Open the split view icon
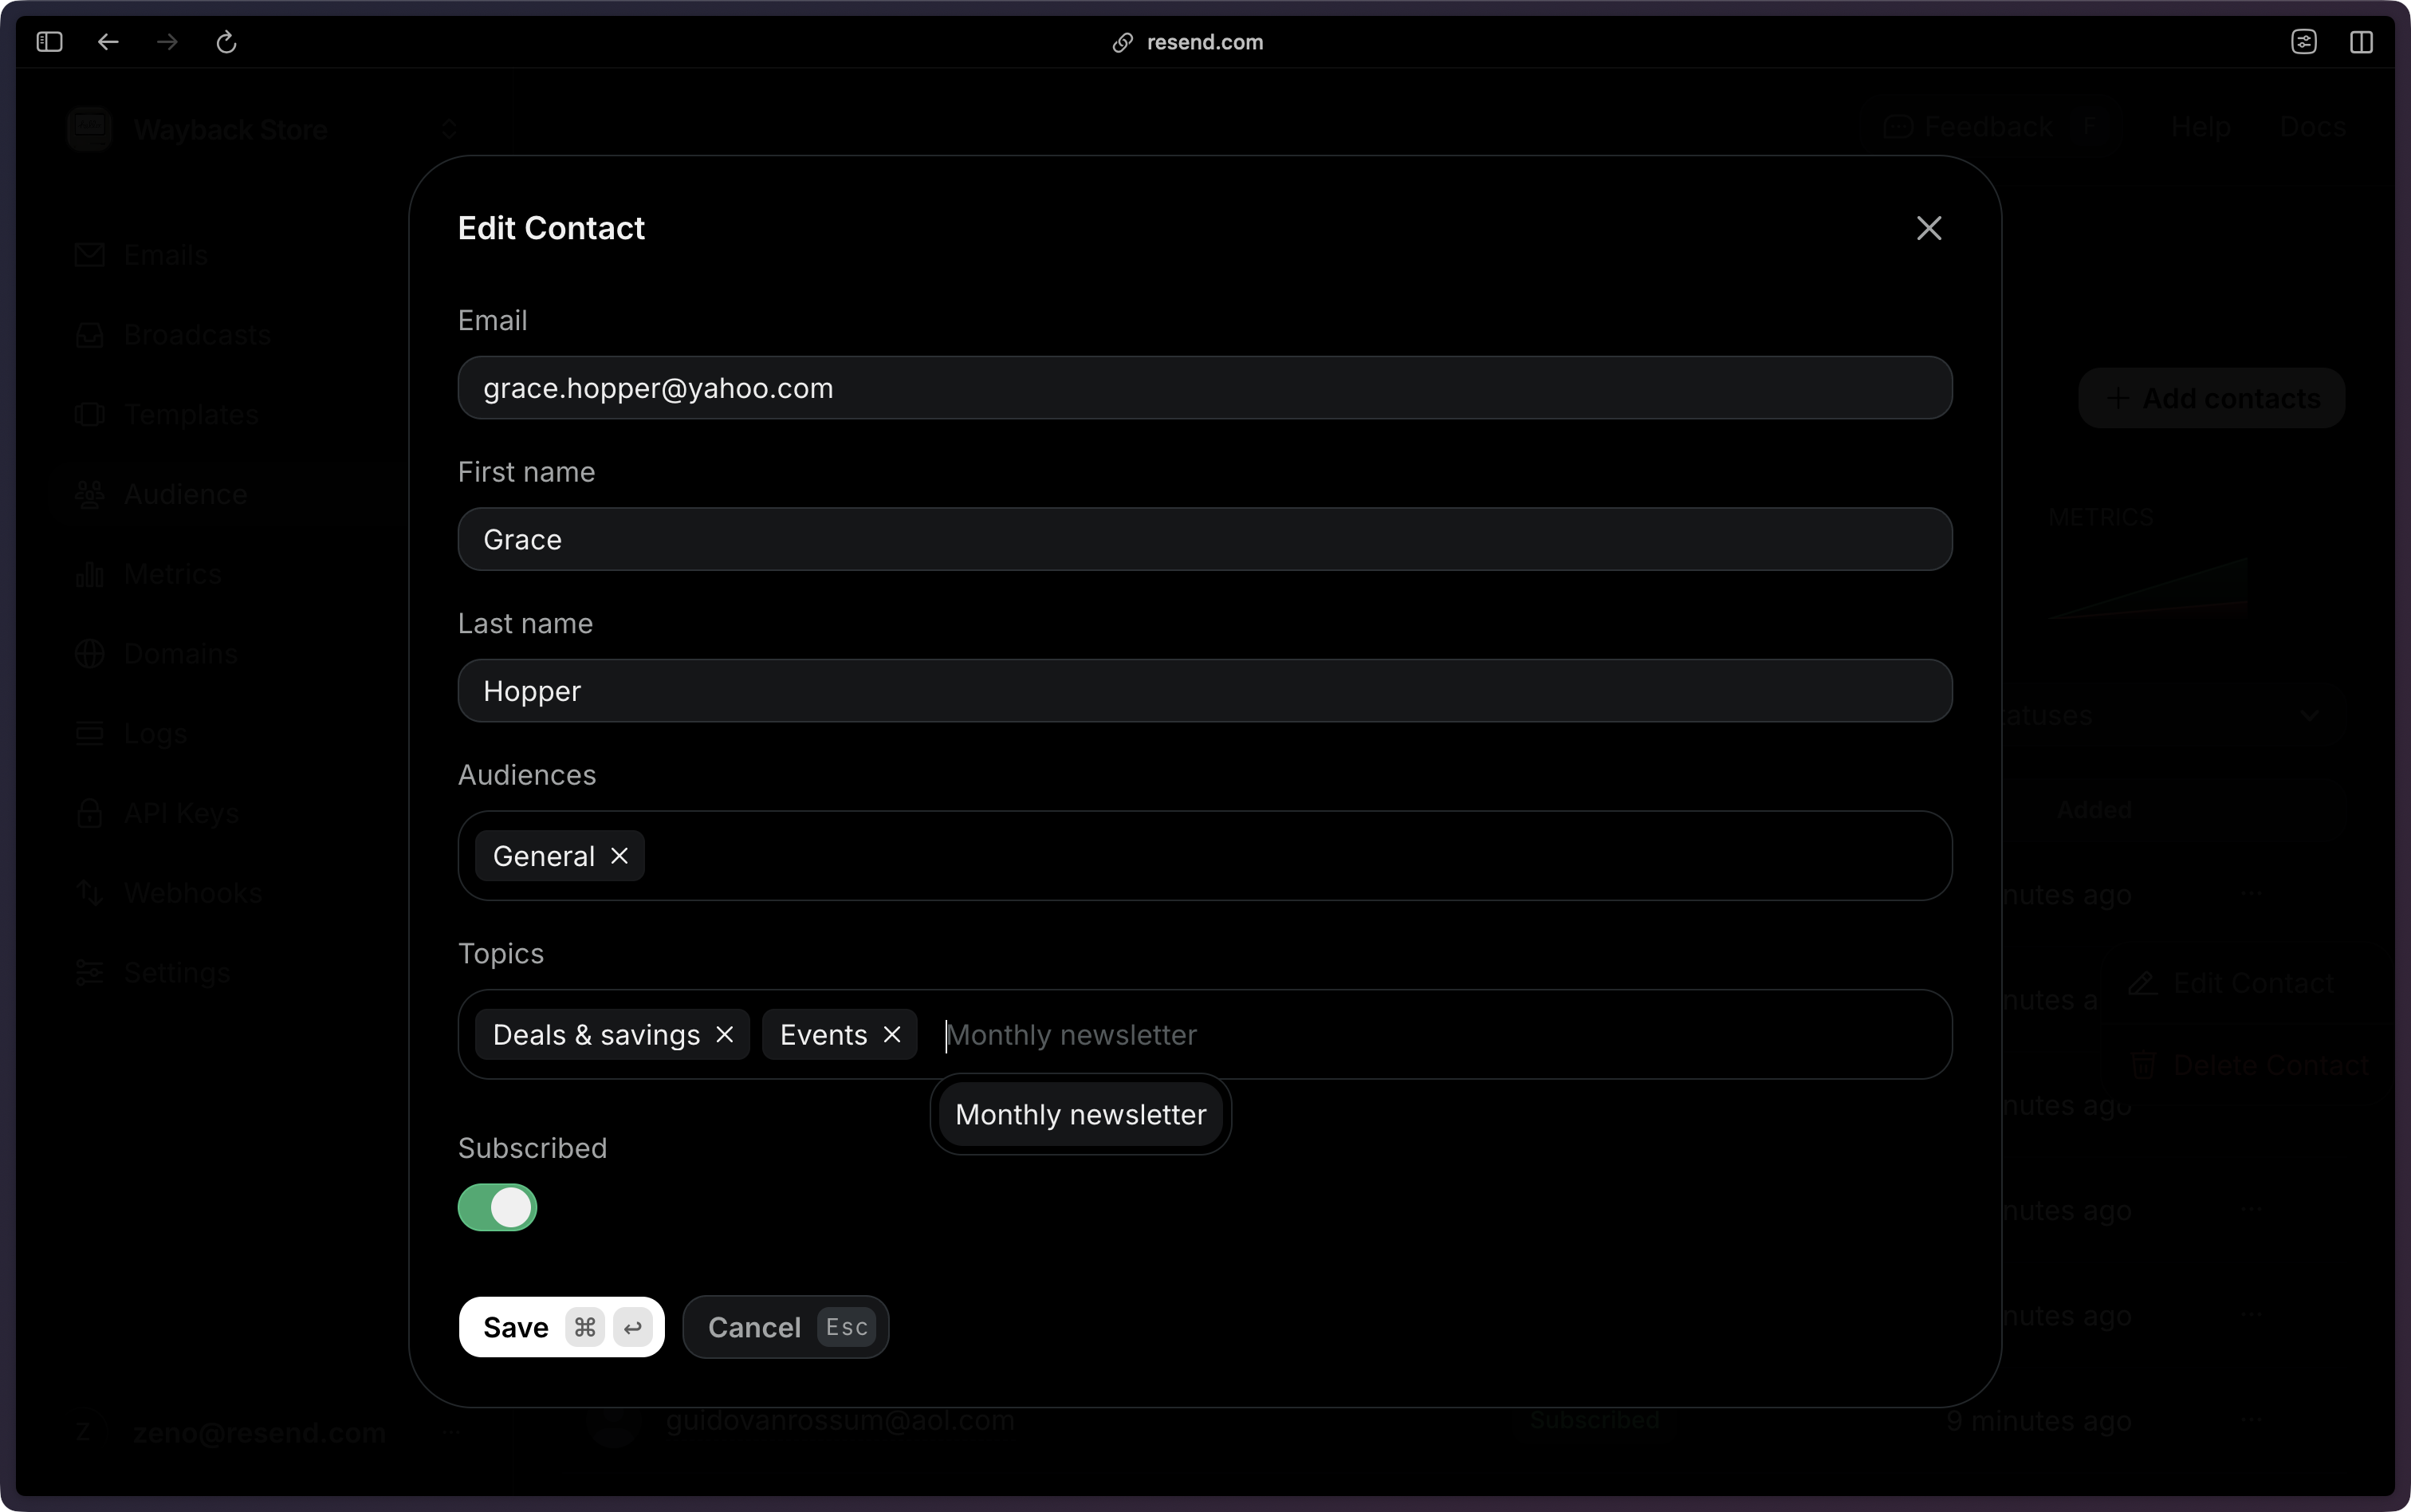The image size is (2411, 1512). [x=2361, y=42]
